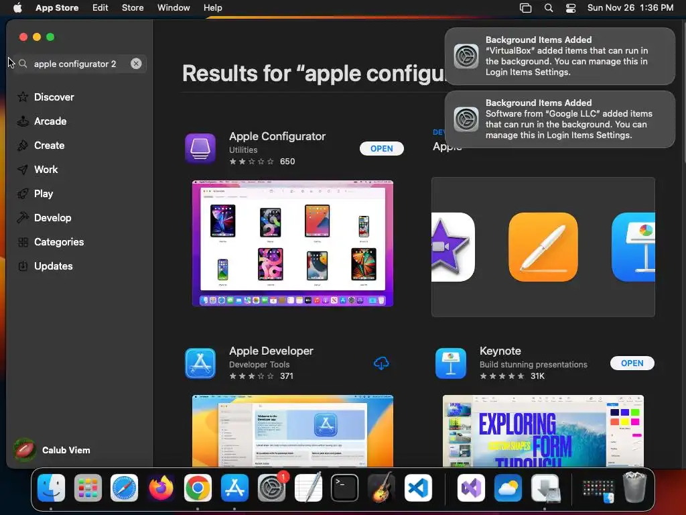
Task: Open Control Center in menu bar
Action: coord(571,8)
